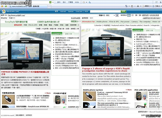Image resolution: width=162 pixels, height=118 pixels.
Task: Click the mail envelope toolbar icon
Action: click(x=84, y=2)
